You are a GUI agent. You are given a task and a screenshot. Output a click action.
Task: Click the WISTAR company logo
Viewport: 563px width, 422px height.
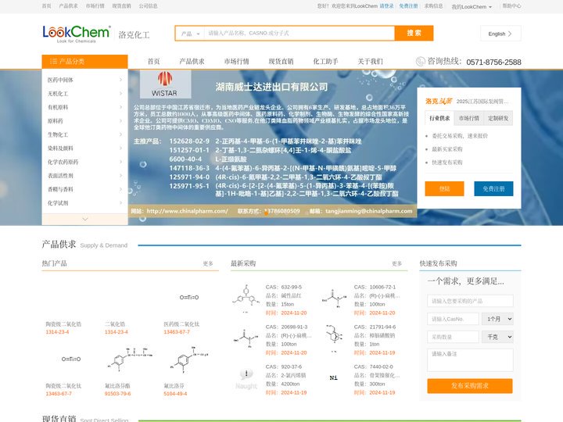[x=165, y=84]
